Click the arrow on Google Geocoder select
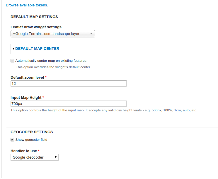The width and height of the screenshot is (218, 179). 56,157
